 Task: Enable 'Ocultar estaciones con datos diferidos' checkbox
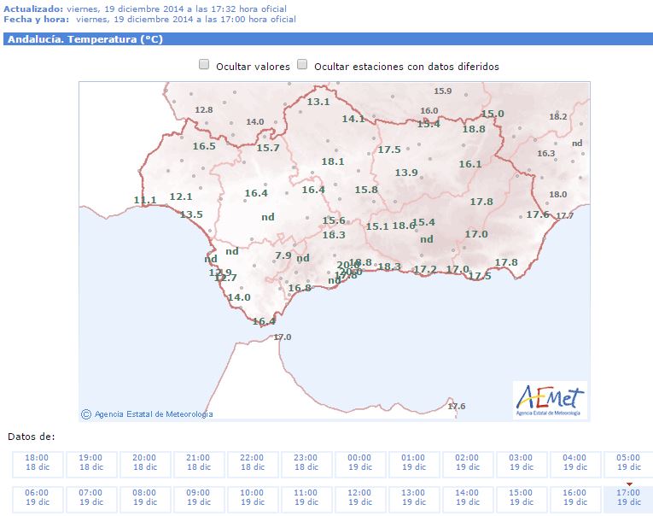click(x=302, y=65)
